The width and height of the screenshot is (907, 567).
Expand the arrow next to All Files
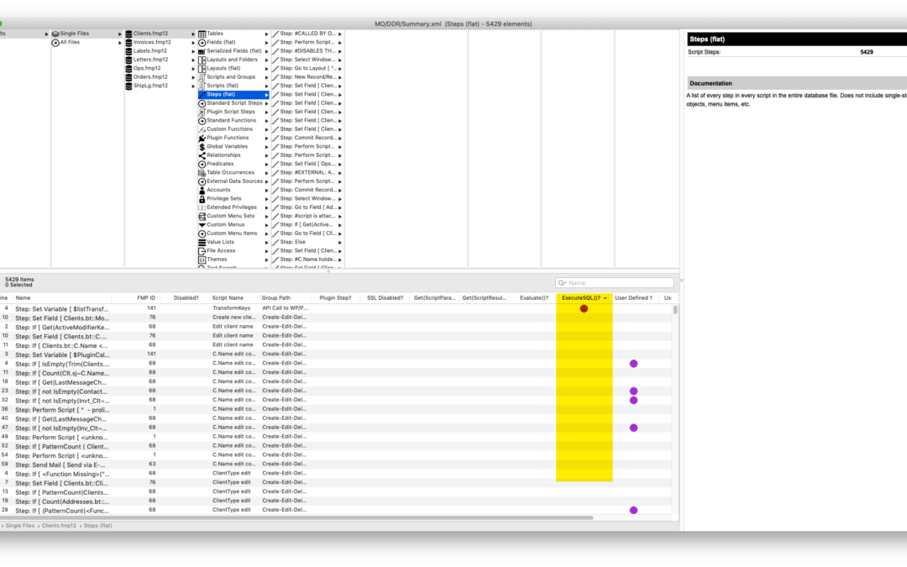[x=120, y=42]
